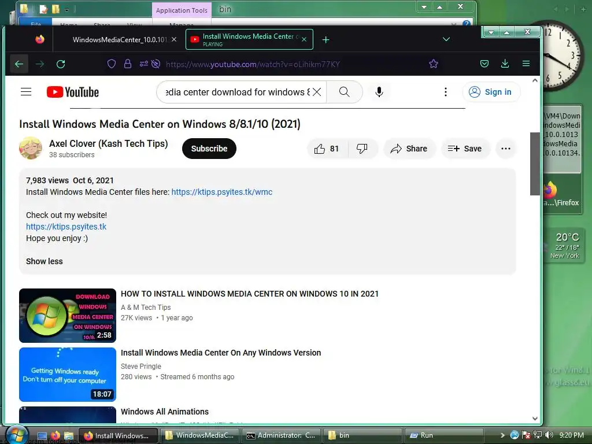Open Axel Clover (Kash Tech Tips) channel name
The height and width of the screenshot is (444, 592).
pos(108,143)
